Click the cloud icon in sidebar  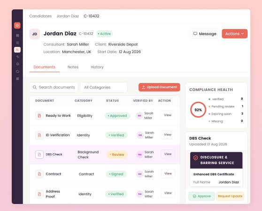click(x=17, y=72)
